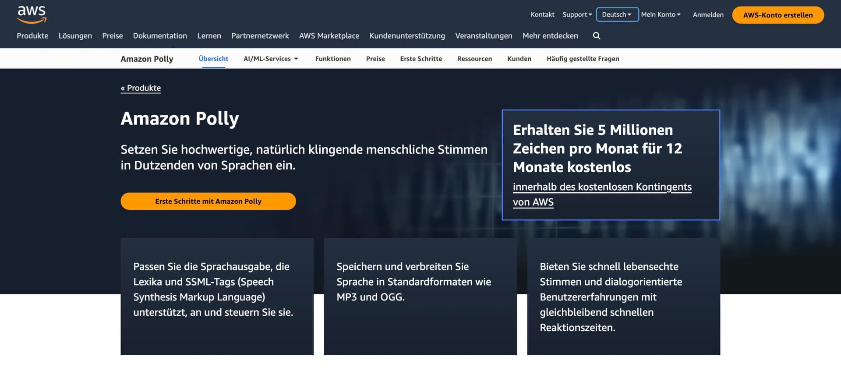
Task: Open the Produkte menu
Action: tap(32, 36)
